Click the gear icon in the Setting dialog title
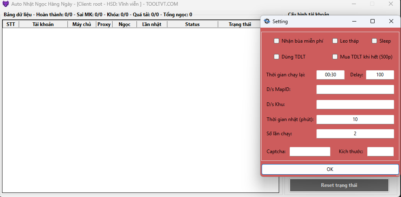The width and height of the screenshot is (401, 197). pos(267,21)
